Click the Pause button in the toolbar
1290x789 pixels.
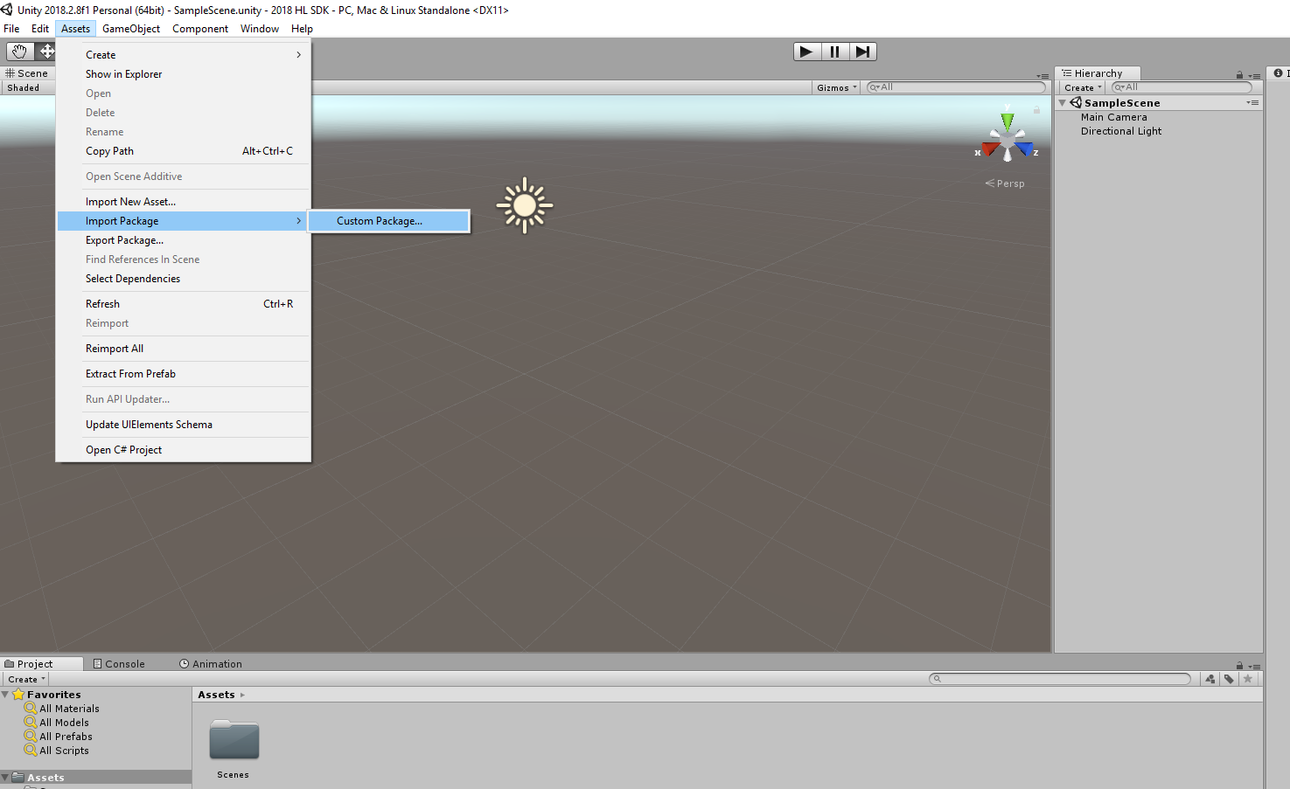834,52
